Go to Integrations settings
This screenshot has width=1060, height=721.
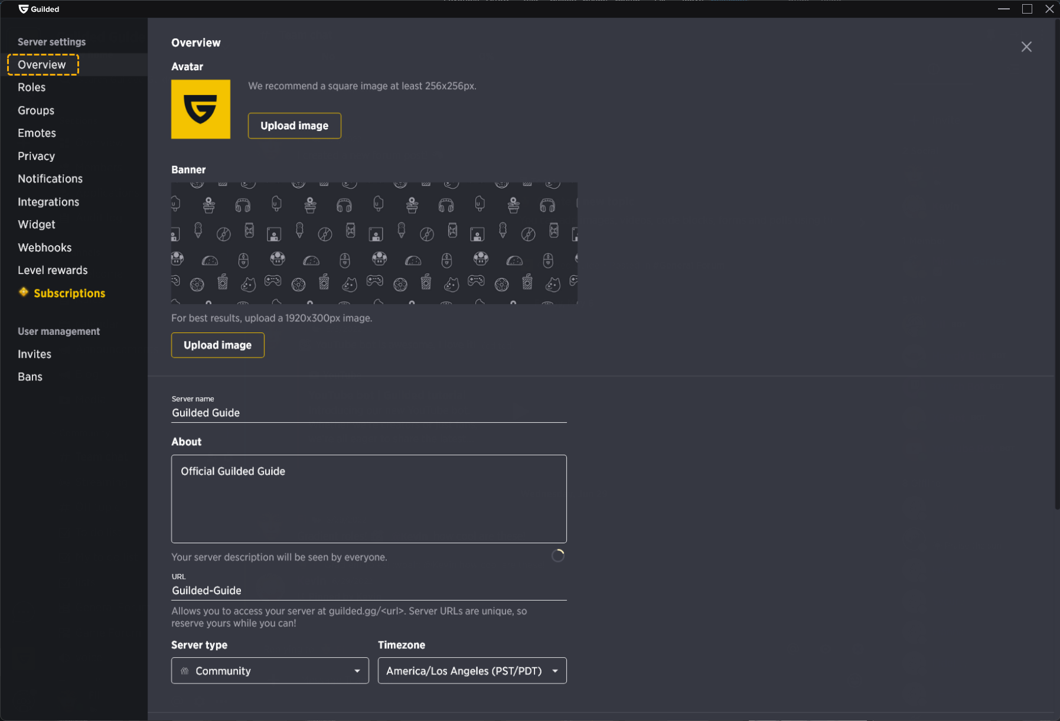pos(48,201)
